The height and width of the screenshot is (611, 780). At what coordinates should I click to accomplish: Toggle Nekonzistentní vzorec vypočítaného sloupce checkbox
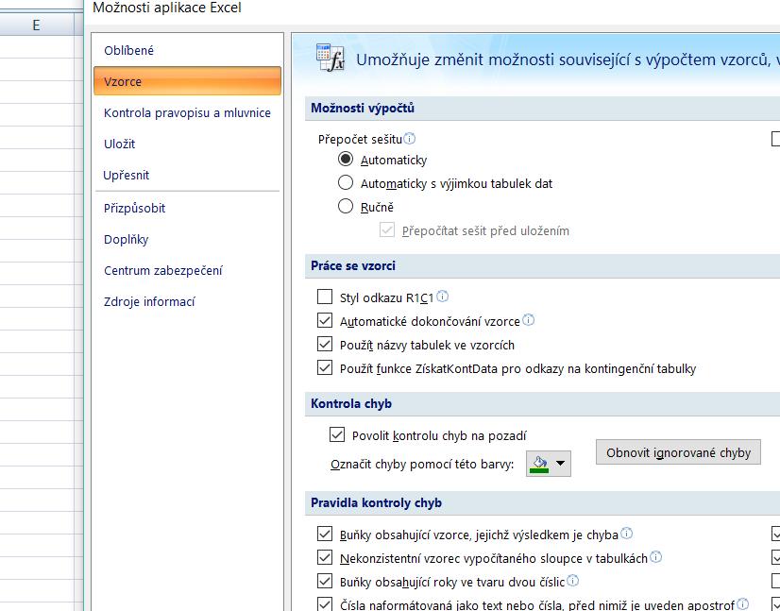pos(325,557)
